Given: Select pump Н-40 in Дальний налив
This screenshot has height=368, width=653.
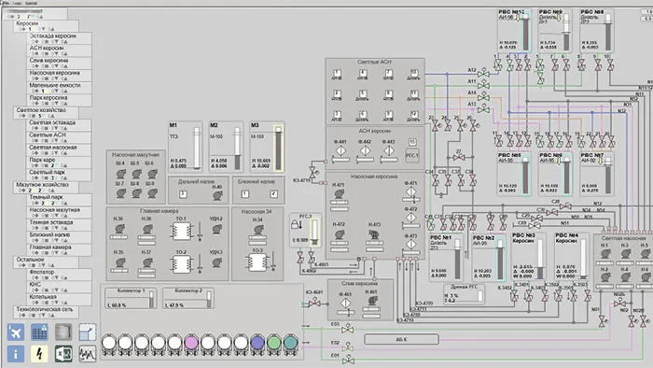Looking at the screenshot, I should click(x=217, y=195).
